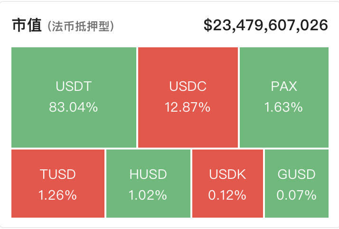
Task: Click the 0.12% share value
Action: [227, 195]
